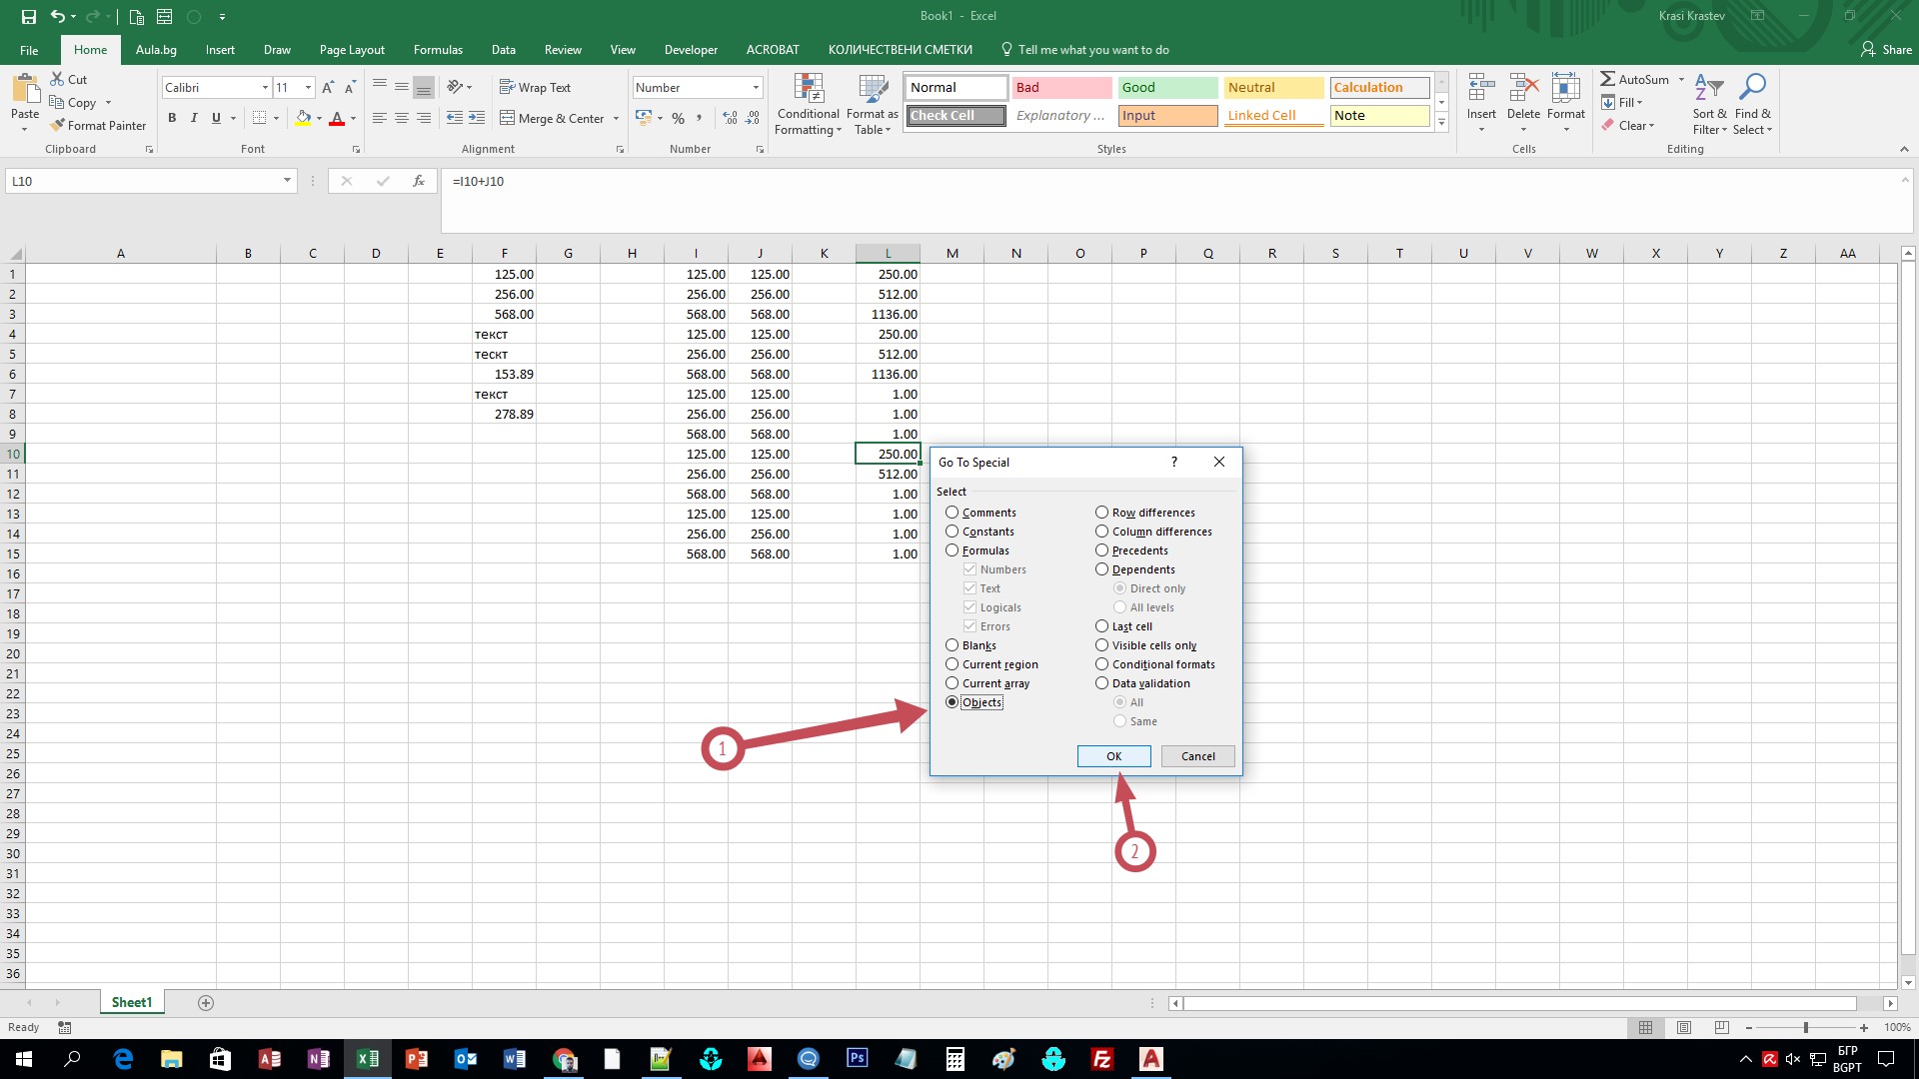Open the Page Layout tab
Image resolution: width=1919 pixels, height=1079 pixels.
(352, 50)
